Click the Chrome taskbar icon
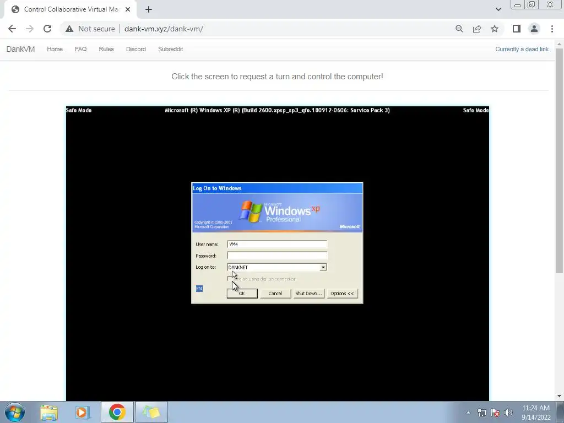This screenshot has width=564, height=423. 117,412
